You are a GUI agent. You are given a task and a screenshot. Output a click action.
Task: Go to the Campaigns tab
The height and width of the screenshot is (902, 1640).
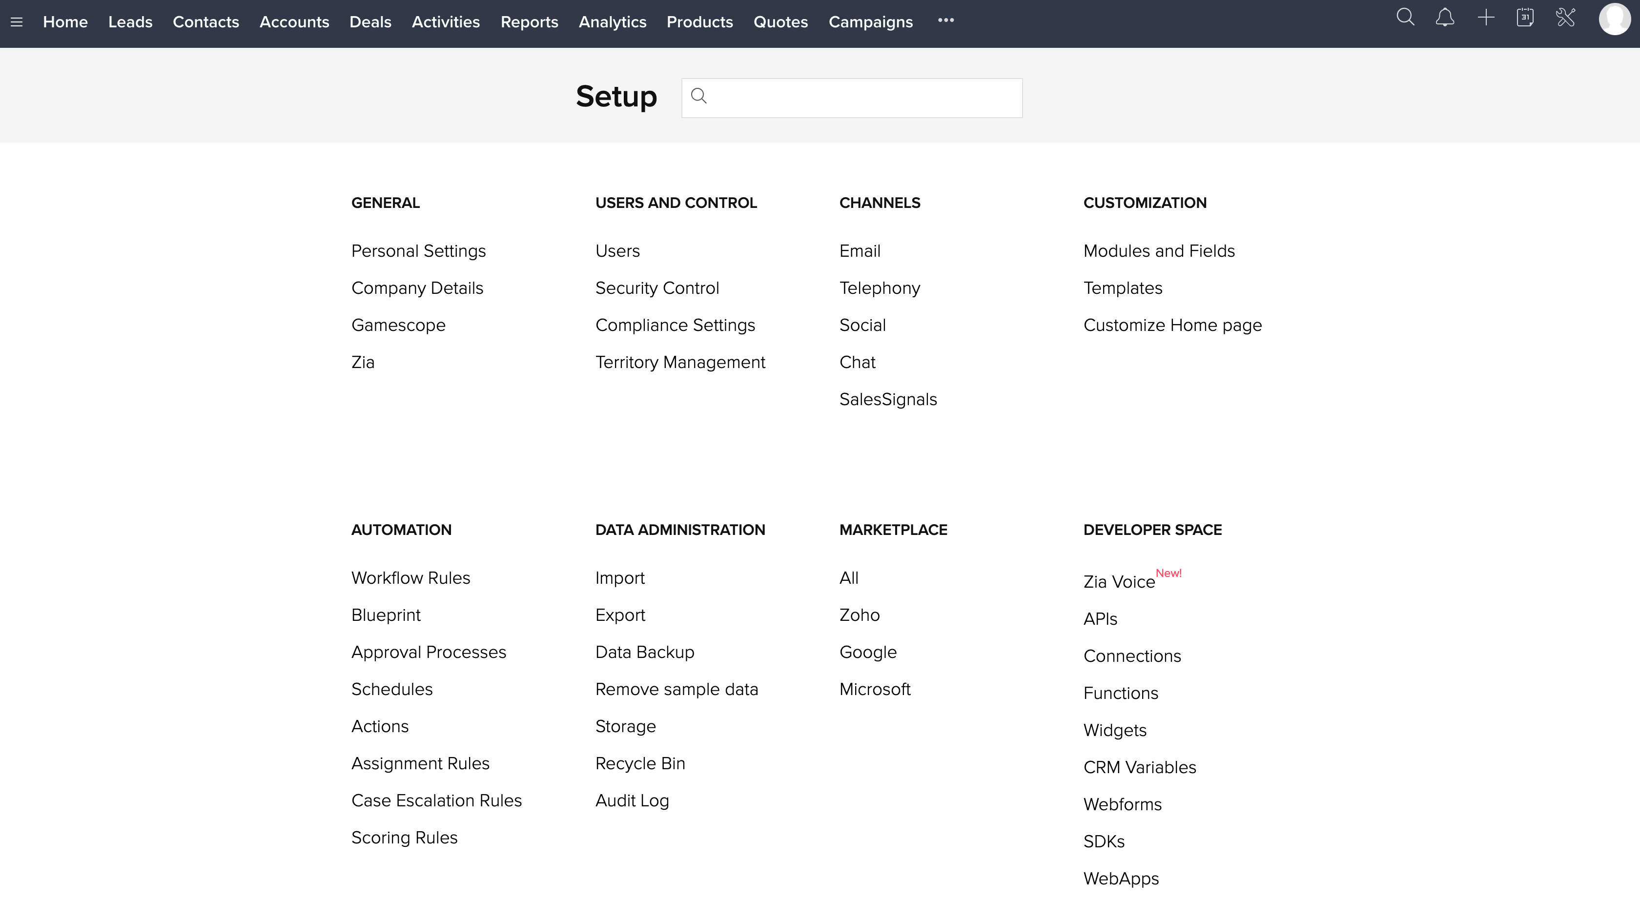tap(870, 22)
